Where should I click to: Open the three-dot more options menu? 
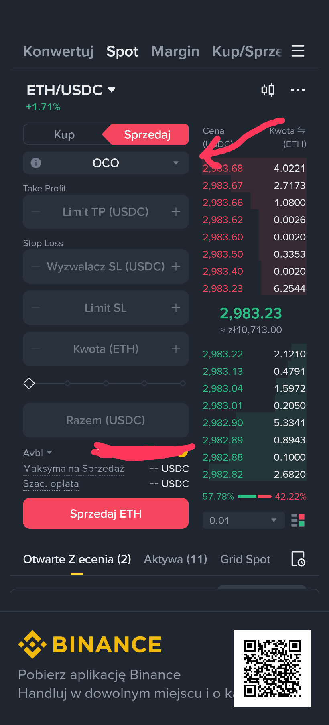coord(298,90)
